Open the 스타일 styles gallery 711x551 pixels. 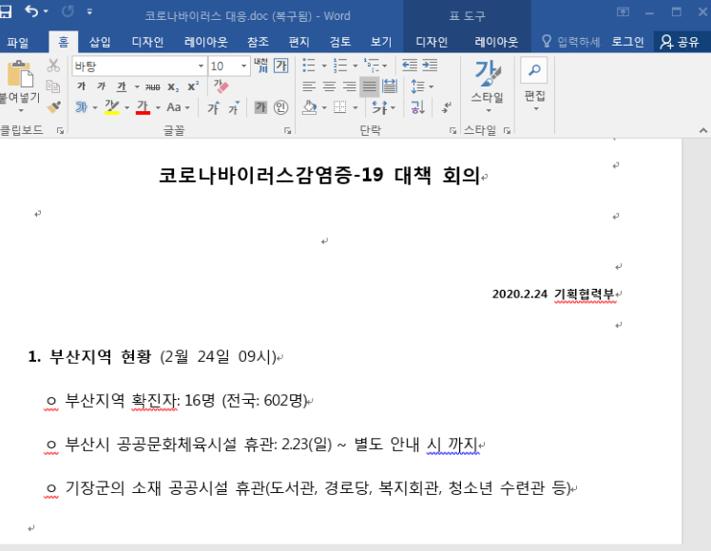point(488,86)
